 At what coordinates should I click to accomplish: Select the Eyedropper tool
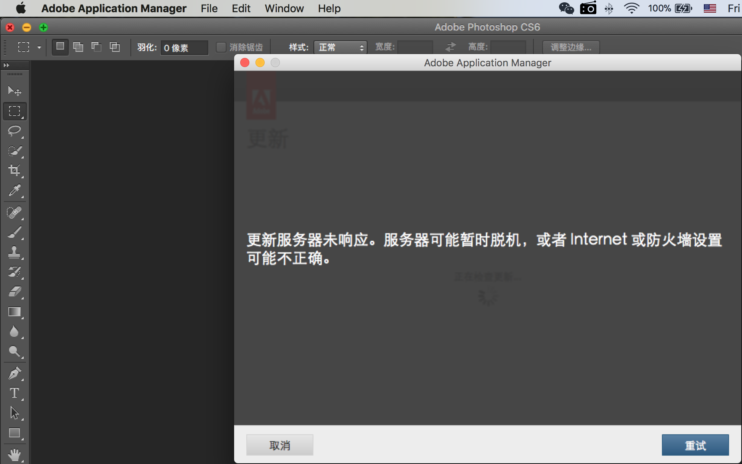(x=15, y=190)
